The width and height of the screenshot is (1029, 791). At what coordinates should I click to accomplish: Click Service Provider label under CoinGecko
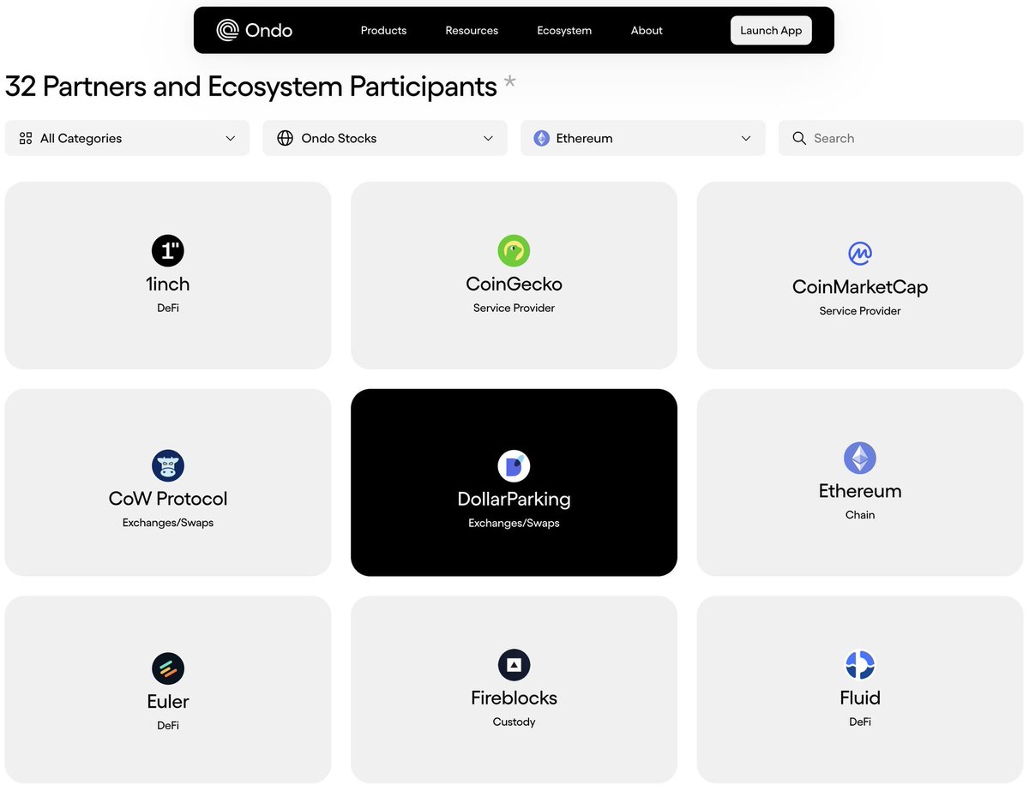(514, 308)
